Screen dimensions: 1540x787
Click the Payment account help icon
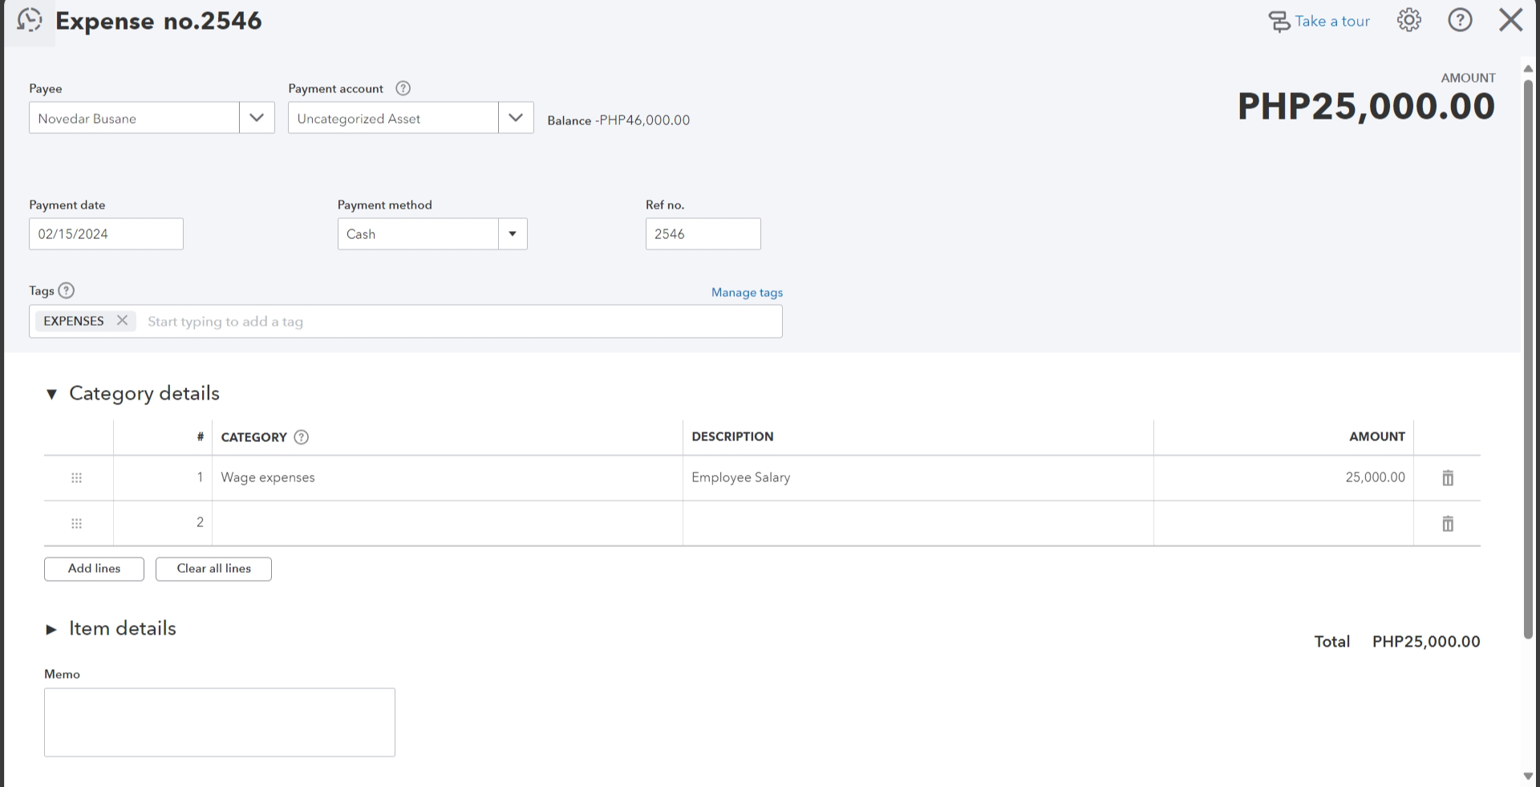(x=403, y=88)
